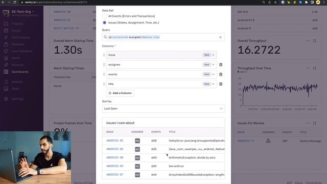Image resolution: width=327 pixels, height=184 pixels.
Task: Open issue ANDROID-8D link
Action: click(114, 149)
